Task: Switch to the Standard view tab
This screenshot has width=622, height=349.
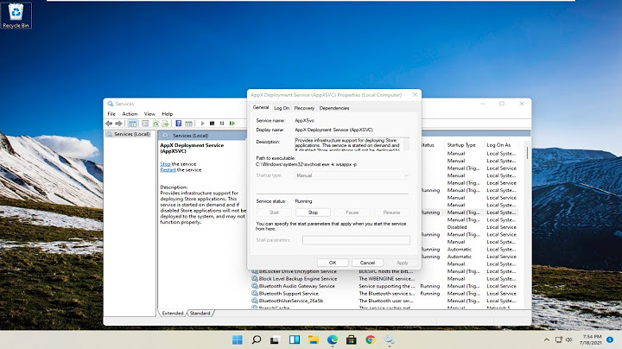Action: [x=200, y=314]
